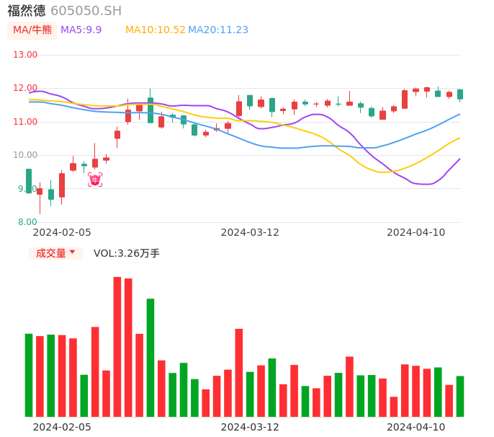This screenshot has width=494, height=437.
Task: Select 2024-02-05 date under volume chart
Action: pos(62,427)
